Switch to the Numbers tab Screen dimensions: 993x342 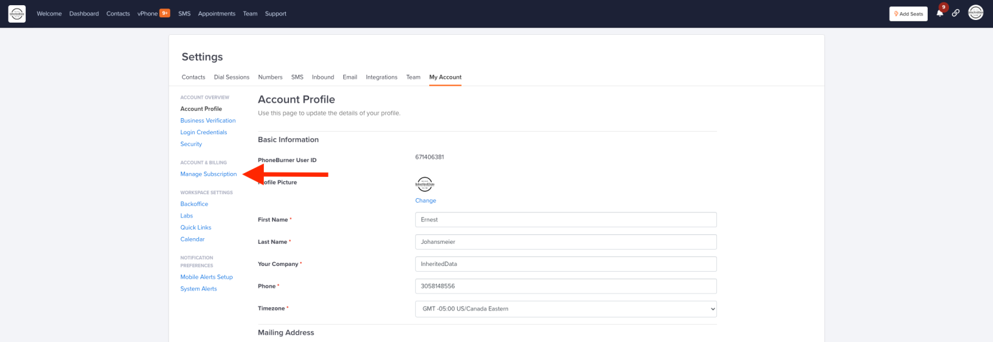tap(270, 77)
